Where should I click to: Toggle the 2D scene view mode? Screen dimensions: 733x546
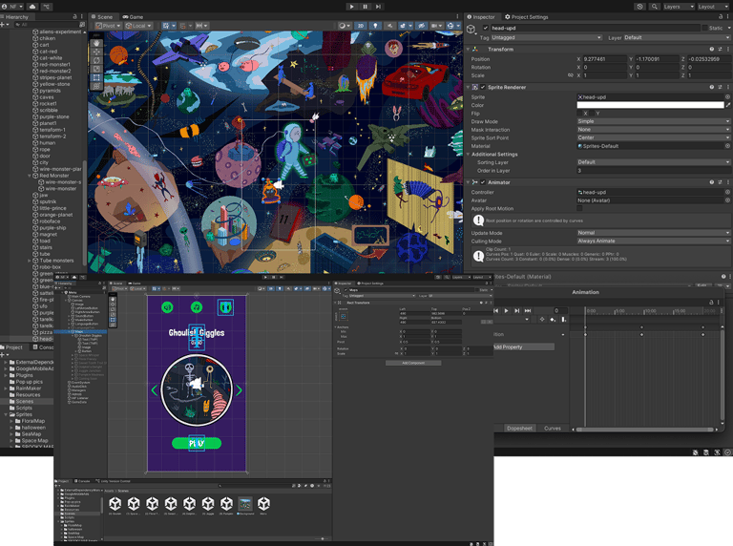click(360, 26)
